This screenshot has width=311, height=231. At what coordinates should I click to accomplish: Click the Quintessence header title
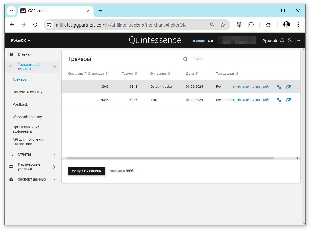coord(155,40)
